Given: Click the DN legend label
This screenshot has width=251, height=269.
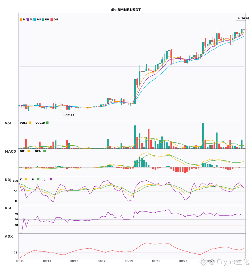Looking at the screenshot, I should coord(56,20).
